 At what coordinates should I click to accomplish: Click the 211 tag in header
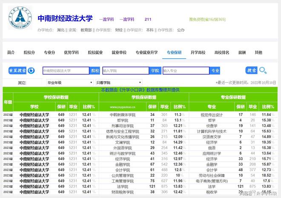click(x=148, y=19)
